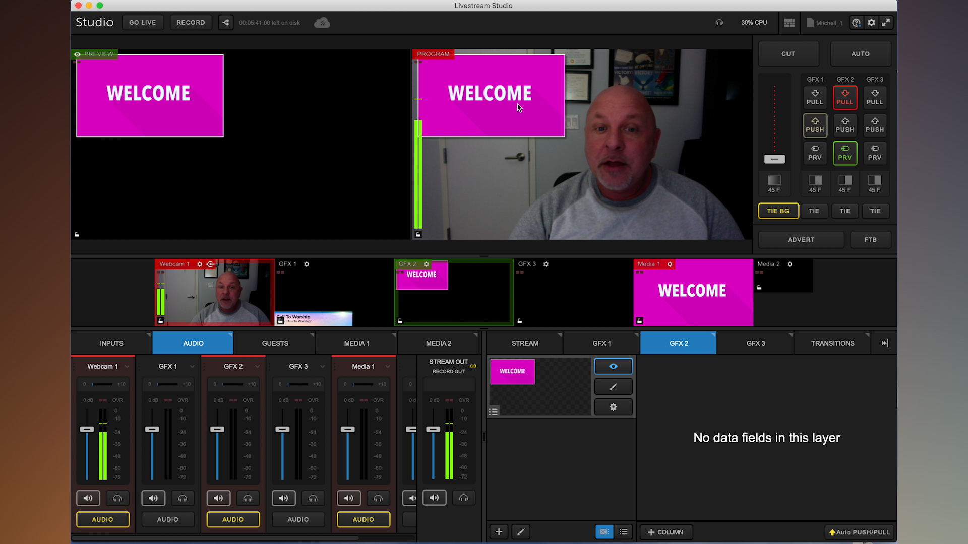
Task: Mute the Webcam 1 speaker icon
Action: click(x=88, y=498)
